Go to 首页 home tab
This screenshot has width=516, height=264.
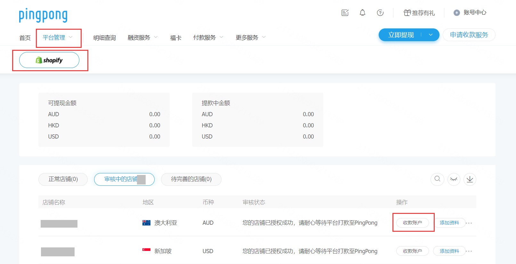pos(25,38)
